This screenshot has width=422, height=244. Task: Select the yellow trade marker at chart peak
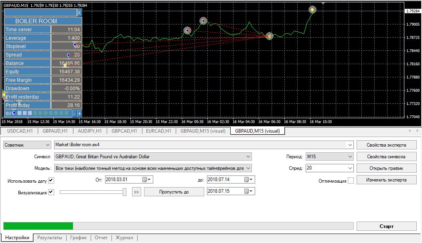pyautogui.click(x=312, y=10)
